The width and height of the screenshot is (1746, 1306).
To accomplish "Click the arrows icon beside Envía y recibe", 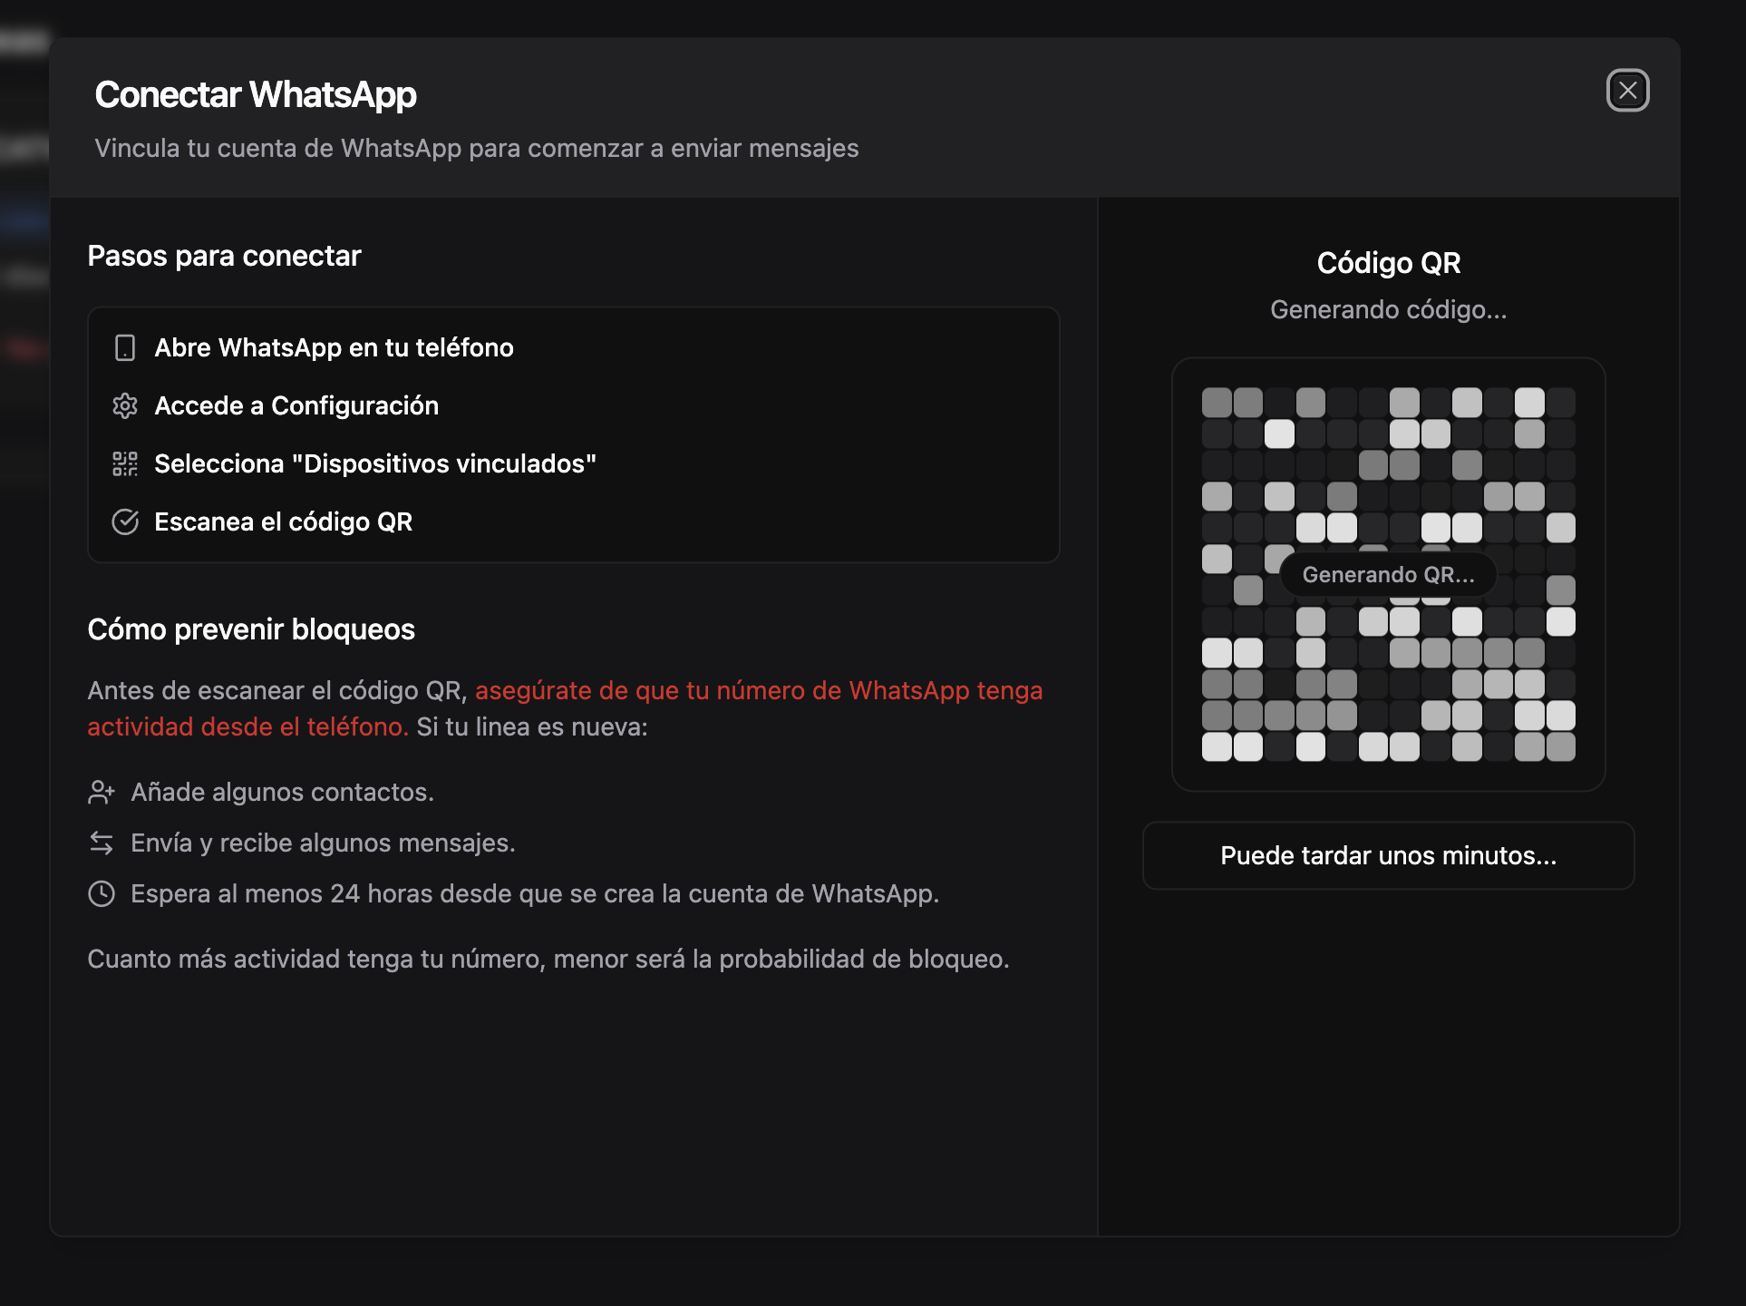I will (102, 843).
